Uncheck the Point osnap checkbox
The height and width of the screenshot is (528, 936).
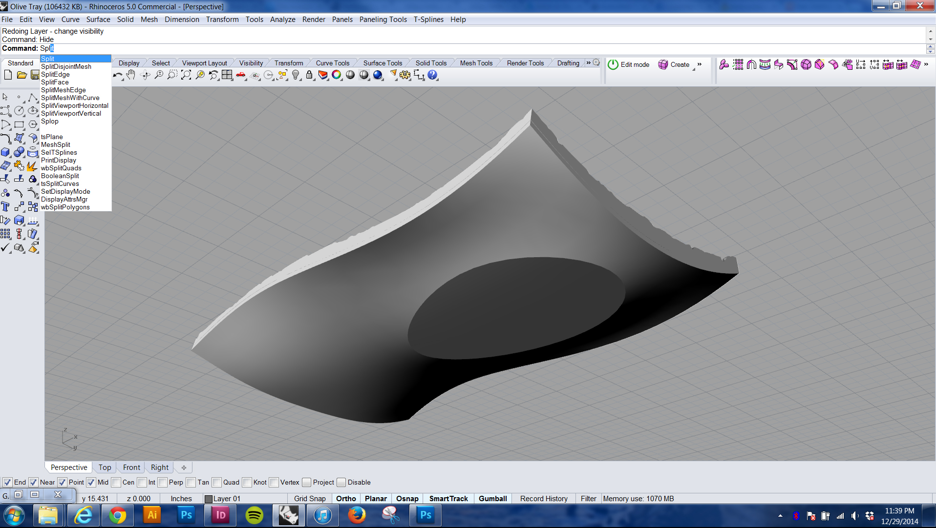[x=62, y=482]
